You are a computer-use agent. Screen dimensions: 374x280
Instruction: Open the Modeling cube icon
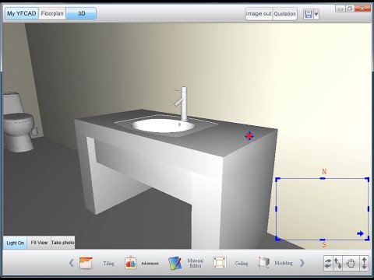pyautogui.click(x=264, y=263)
